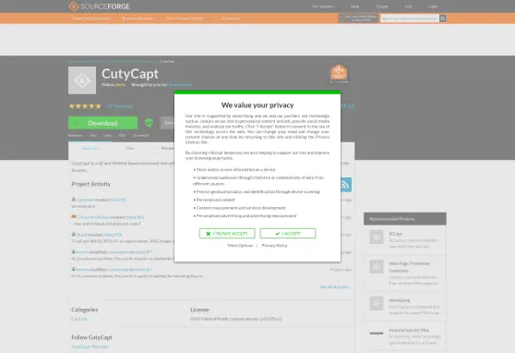This screenshot has width=515, height=353.
Task: Click the See All Activity link
Action: (335, 286)
